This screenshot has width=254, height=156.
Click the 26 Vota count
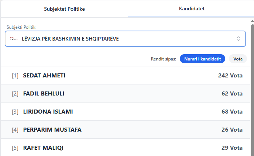click(x=232, y=130)
